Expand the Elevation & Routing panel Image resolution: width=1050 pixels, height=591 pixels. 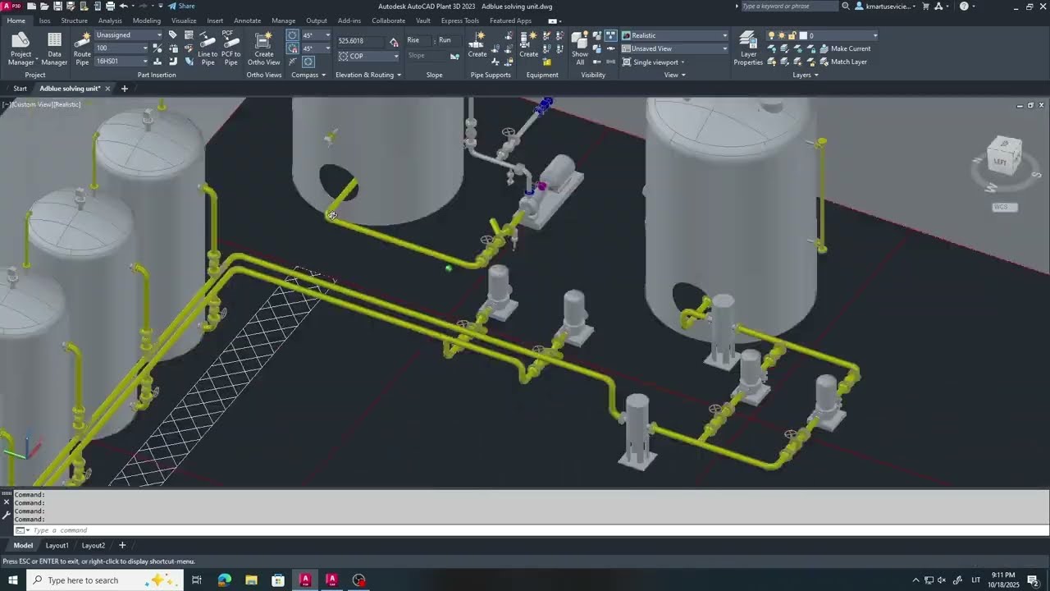pos(368,75)
